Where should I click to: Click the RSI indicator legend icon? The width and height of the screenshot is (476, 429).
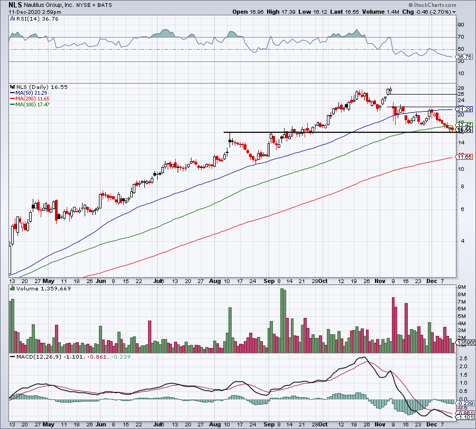13,19
